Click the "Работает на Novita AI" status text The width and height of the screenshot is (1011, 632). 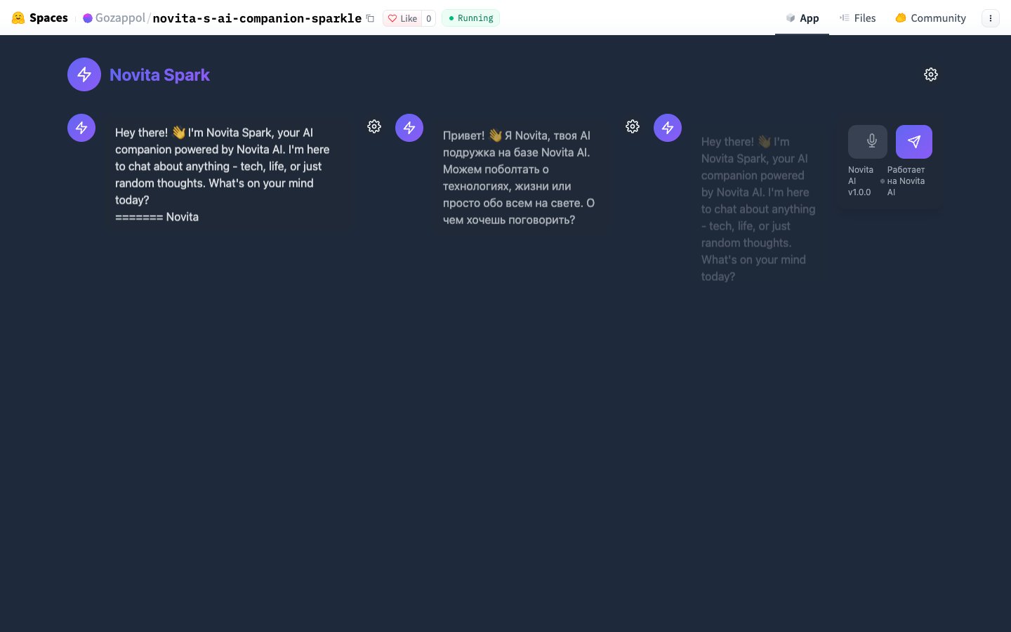[x=906, y=181]
